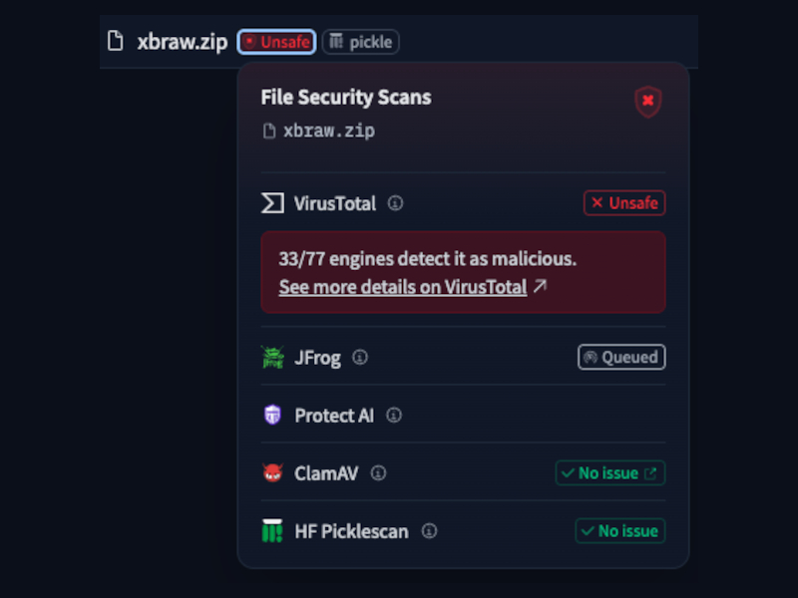This screenshot has width=798, height=598.
Task: Click the Unsafe status badge for VirusTotal
Action: click(x=623, y=203)
